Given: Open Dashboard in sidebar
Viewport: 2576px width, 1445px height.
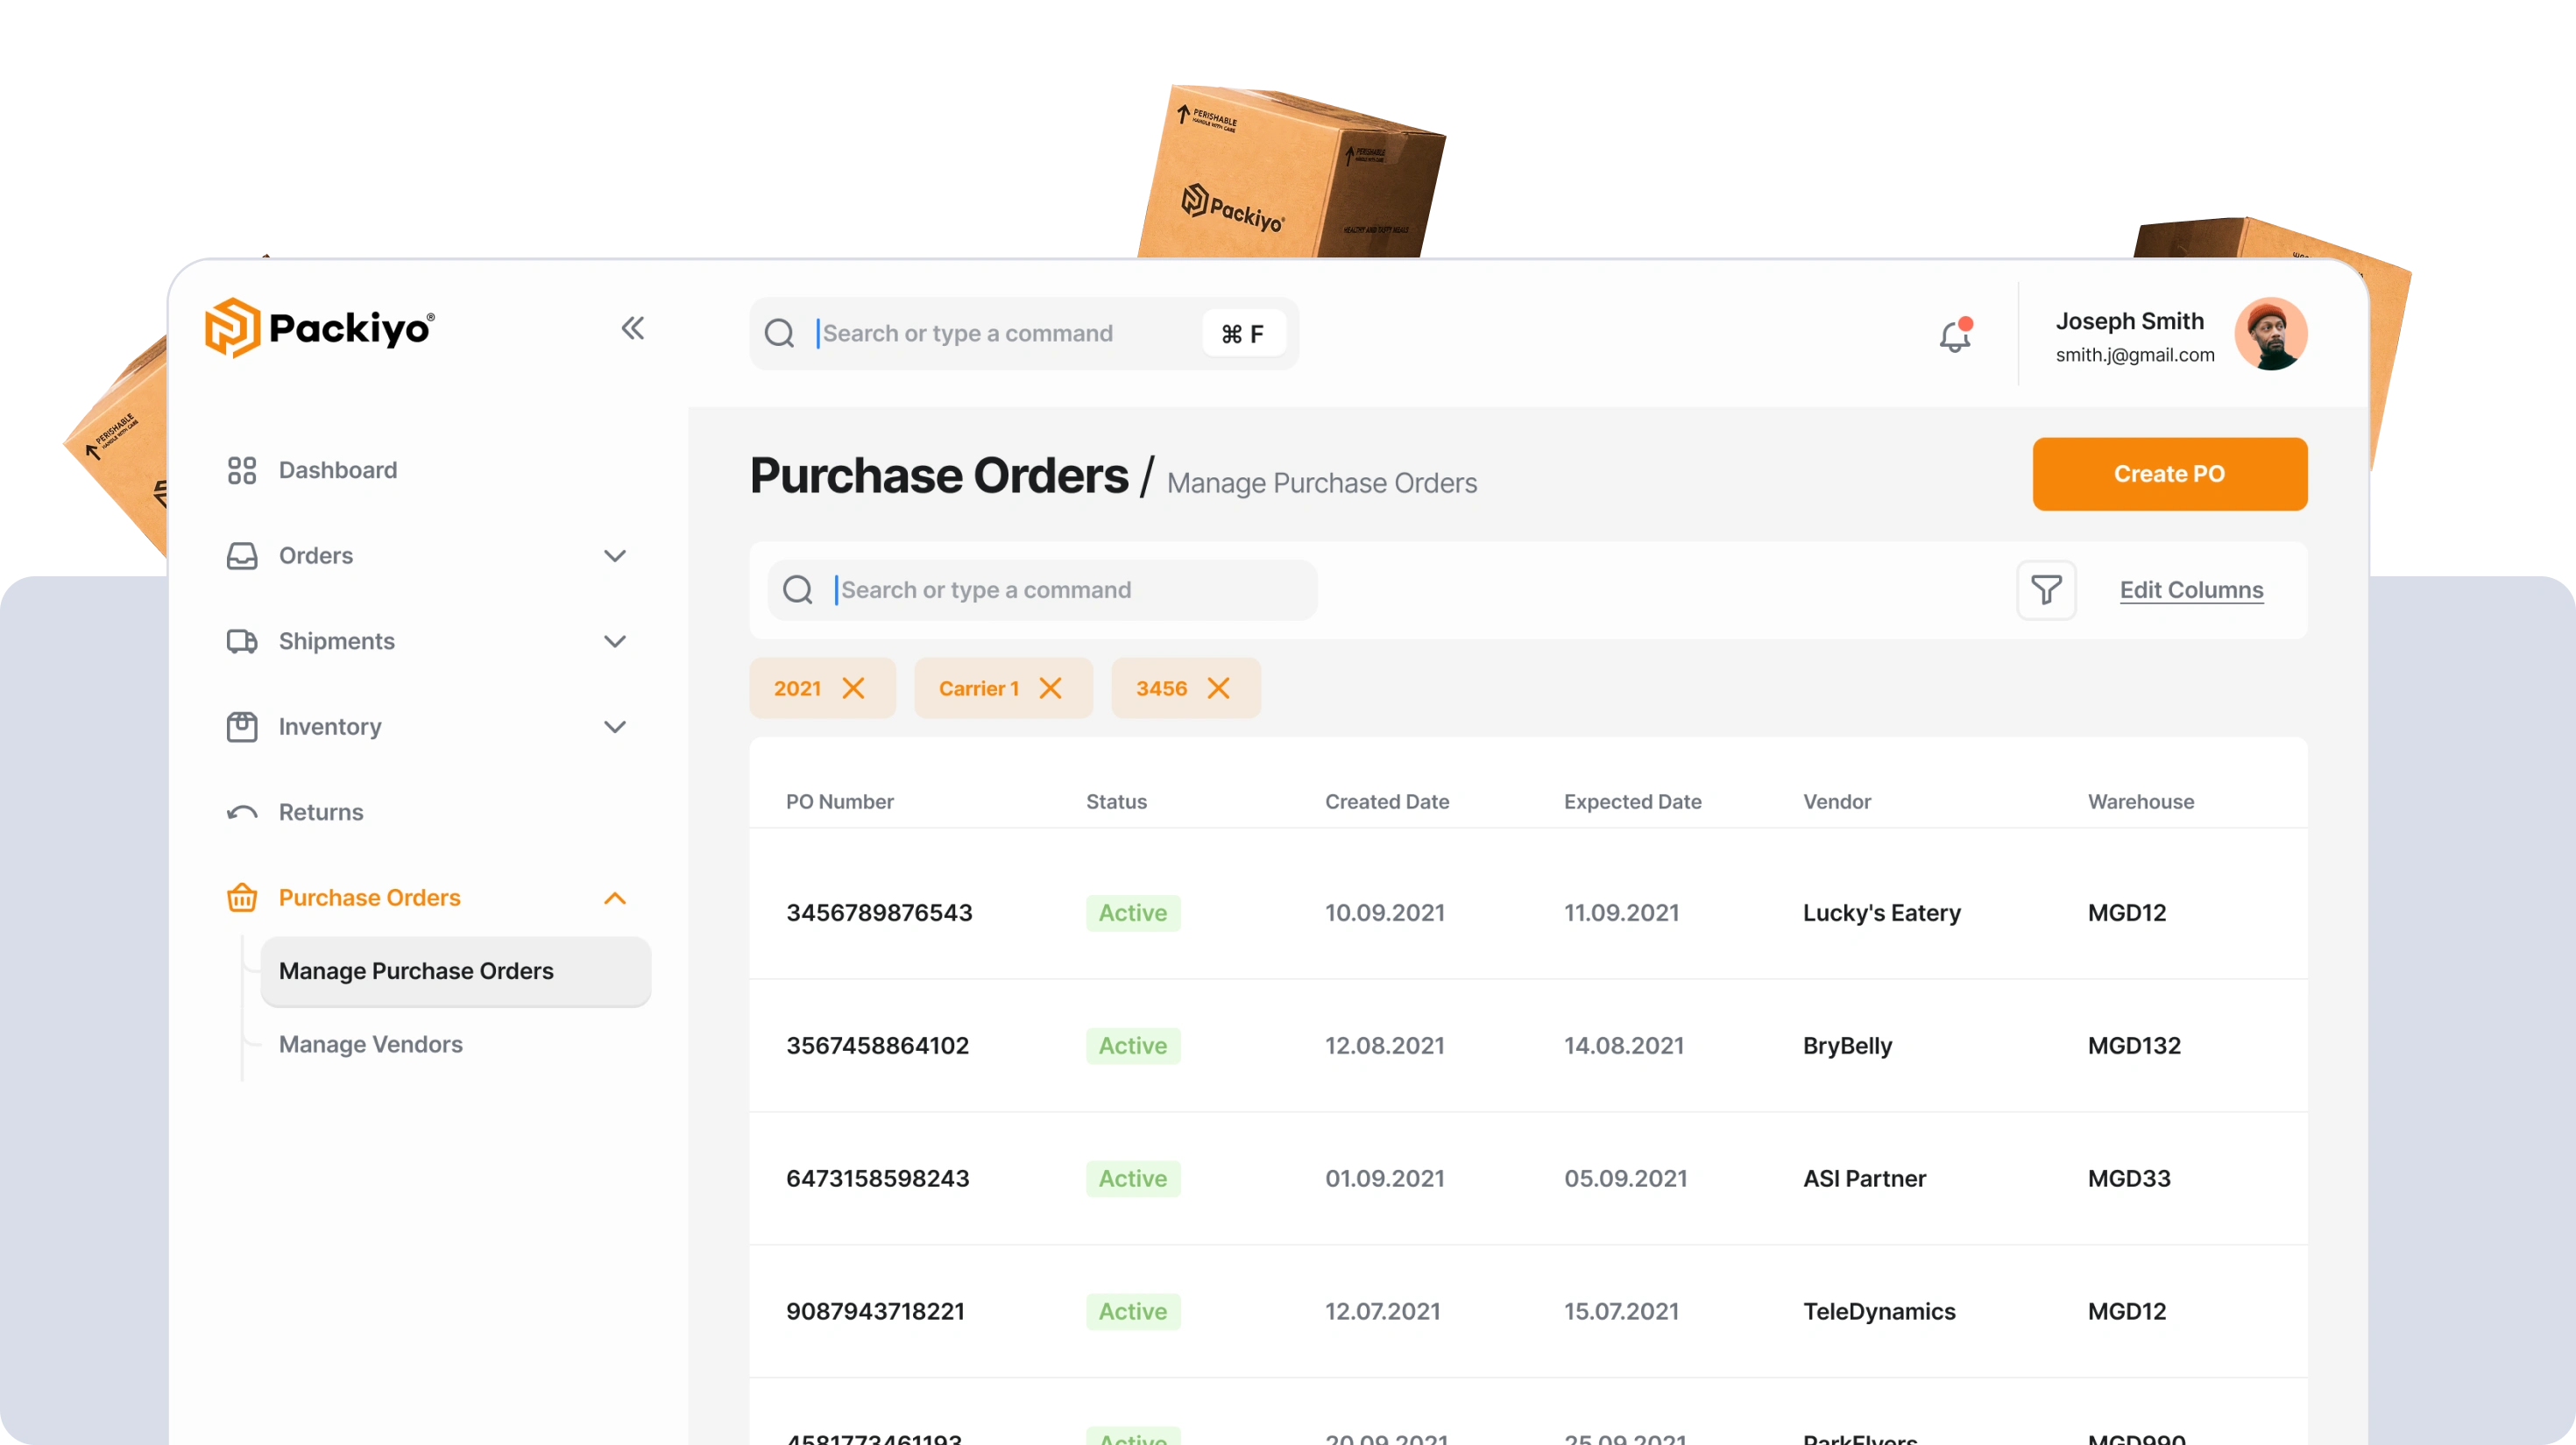Looking at the screenshot, I should pyautogui.click(x=337, y=470).
